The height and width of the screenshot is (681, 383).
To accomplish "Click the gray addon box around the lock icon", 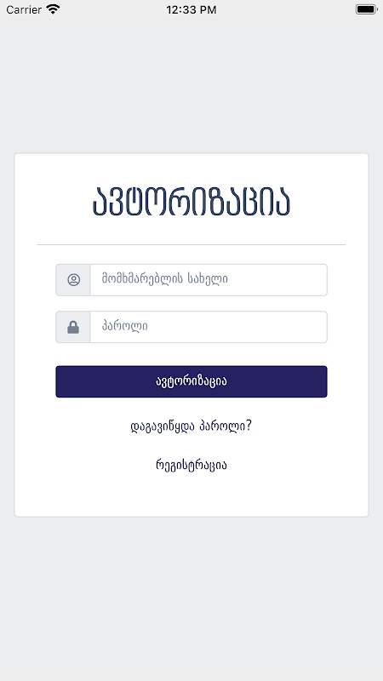I will [x=73, y=327].
